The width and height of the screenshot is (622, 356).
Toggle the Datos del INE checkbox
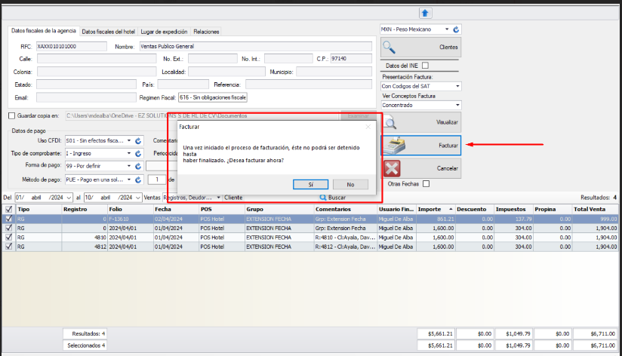tap(425, 66)
